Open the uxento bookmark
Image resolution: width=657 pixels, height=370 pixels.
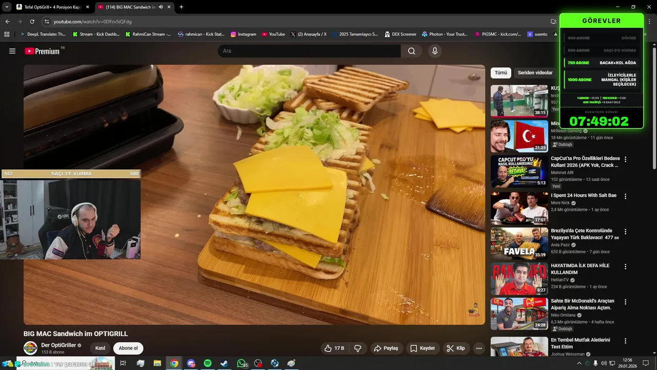(x=537, y=34)
